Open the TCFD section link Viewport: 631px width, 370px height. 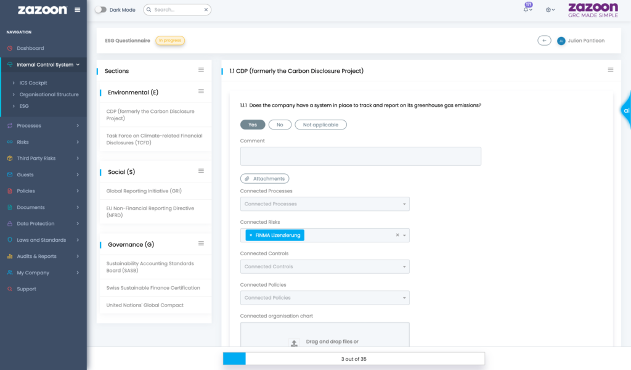[155, 139]
